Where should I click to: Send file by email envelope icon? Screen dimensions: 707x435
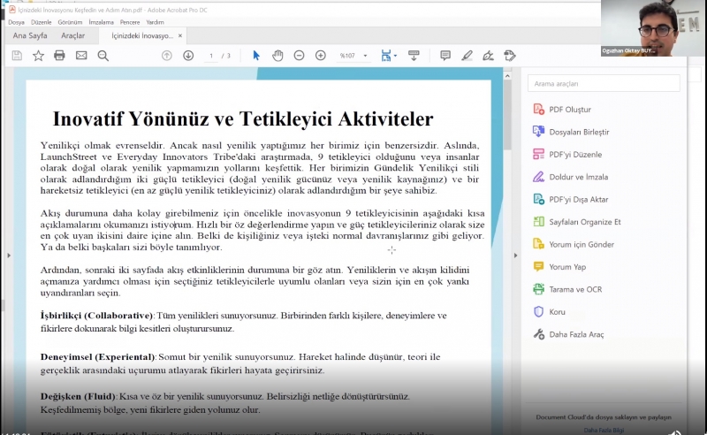81,56
